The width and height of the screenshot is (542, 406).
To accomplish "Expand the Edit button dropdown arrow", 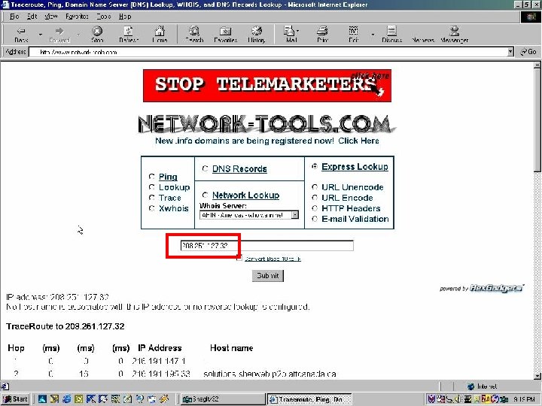I will coord(373,35).
